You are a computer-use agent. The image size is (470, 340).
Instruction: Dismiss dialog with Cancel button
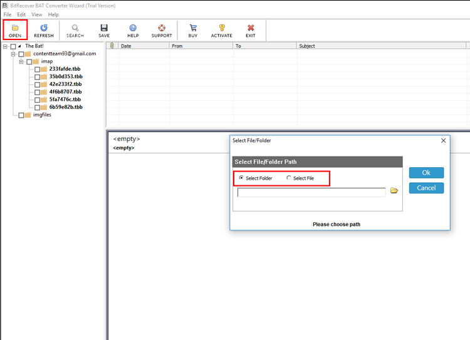(x=426, y=188)
